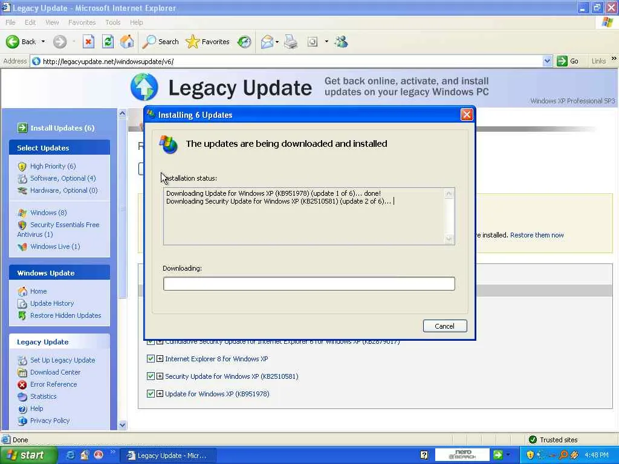Open the Statistics link
Viewport: 619px width, 464px height.
pos(44,396)
